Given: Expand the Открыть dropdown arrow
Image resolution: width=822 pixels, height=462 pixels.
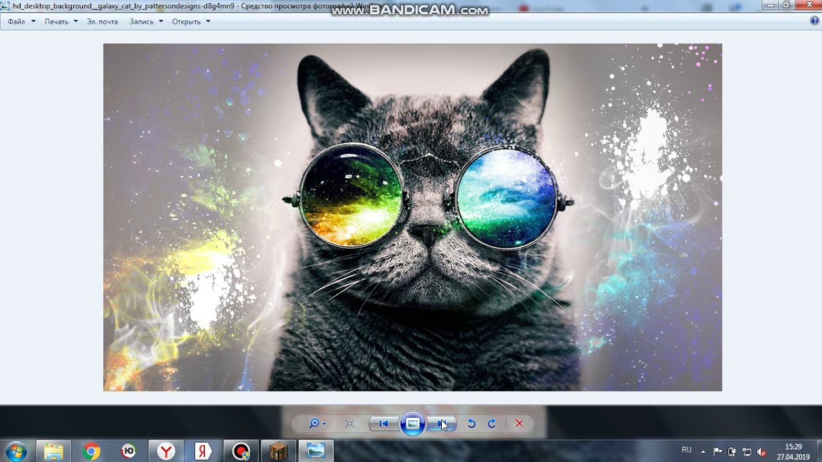Looking at the screenshot, I should pyautogui.click(x=207, y=21).
